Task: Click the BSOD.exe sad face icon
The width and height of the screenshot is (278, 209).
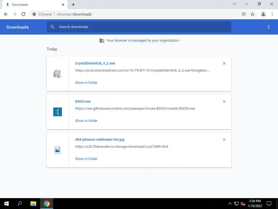Action: click(58, 112)
